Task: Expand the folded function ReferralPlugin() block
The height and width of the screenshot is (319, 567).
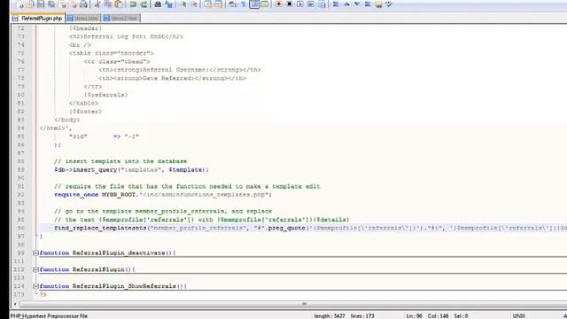Action: click(35, 269)
